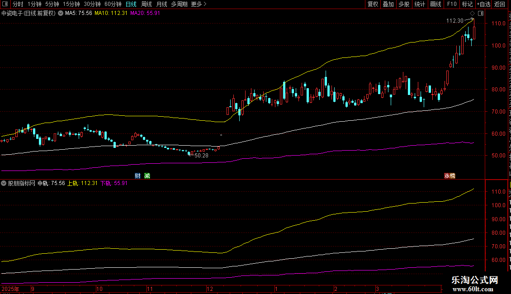
Task: Click the 110.0 label on main price axis
Action: point(498,24)
